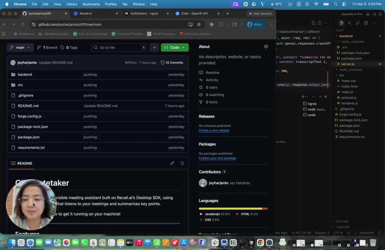Open the Salesforce bookmark
Viewport: 385px width, 250px height.
pyautogui.click(x=24, y=34)
